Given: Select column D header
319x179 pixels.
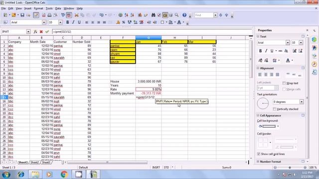Looking at the screenshot, I should (x=82, y=38).
